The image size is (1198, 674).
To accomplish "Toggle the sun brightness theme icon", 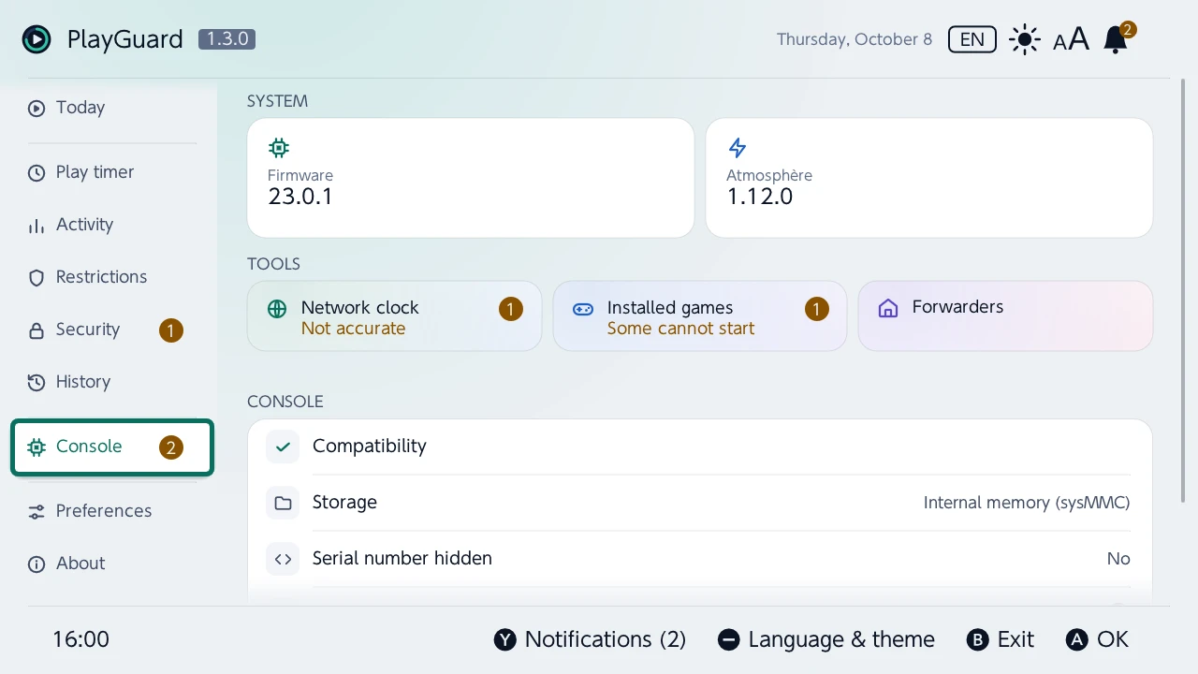I will (x=1025, y=39).
